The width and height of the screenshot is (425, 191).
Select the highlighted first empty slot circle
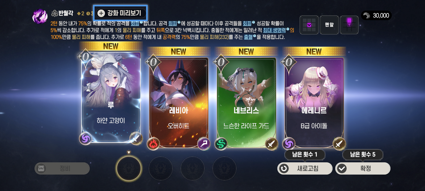click(x=129, y=168)
